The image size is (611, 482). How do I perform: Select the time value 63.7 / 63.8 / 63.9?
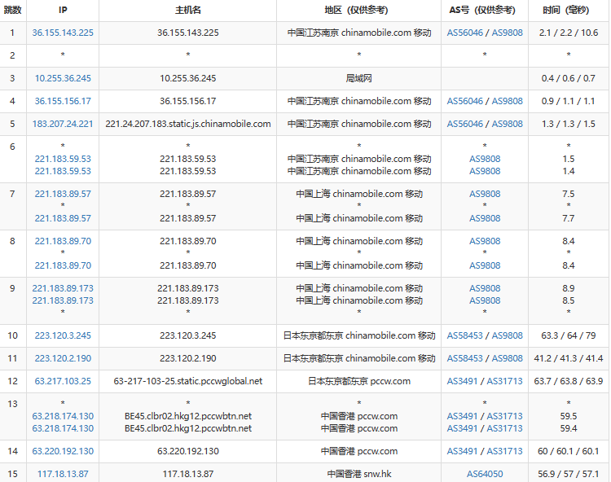pos(569,381)
